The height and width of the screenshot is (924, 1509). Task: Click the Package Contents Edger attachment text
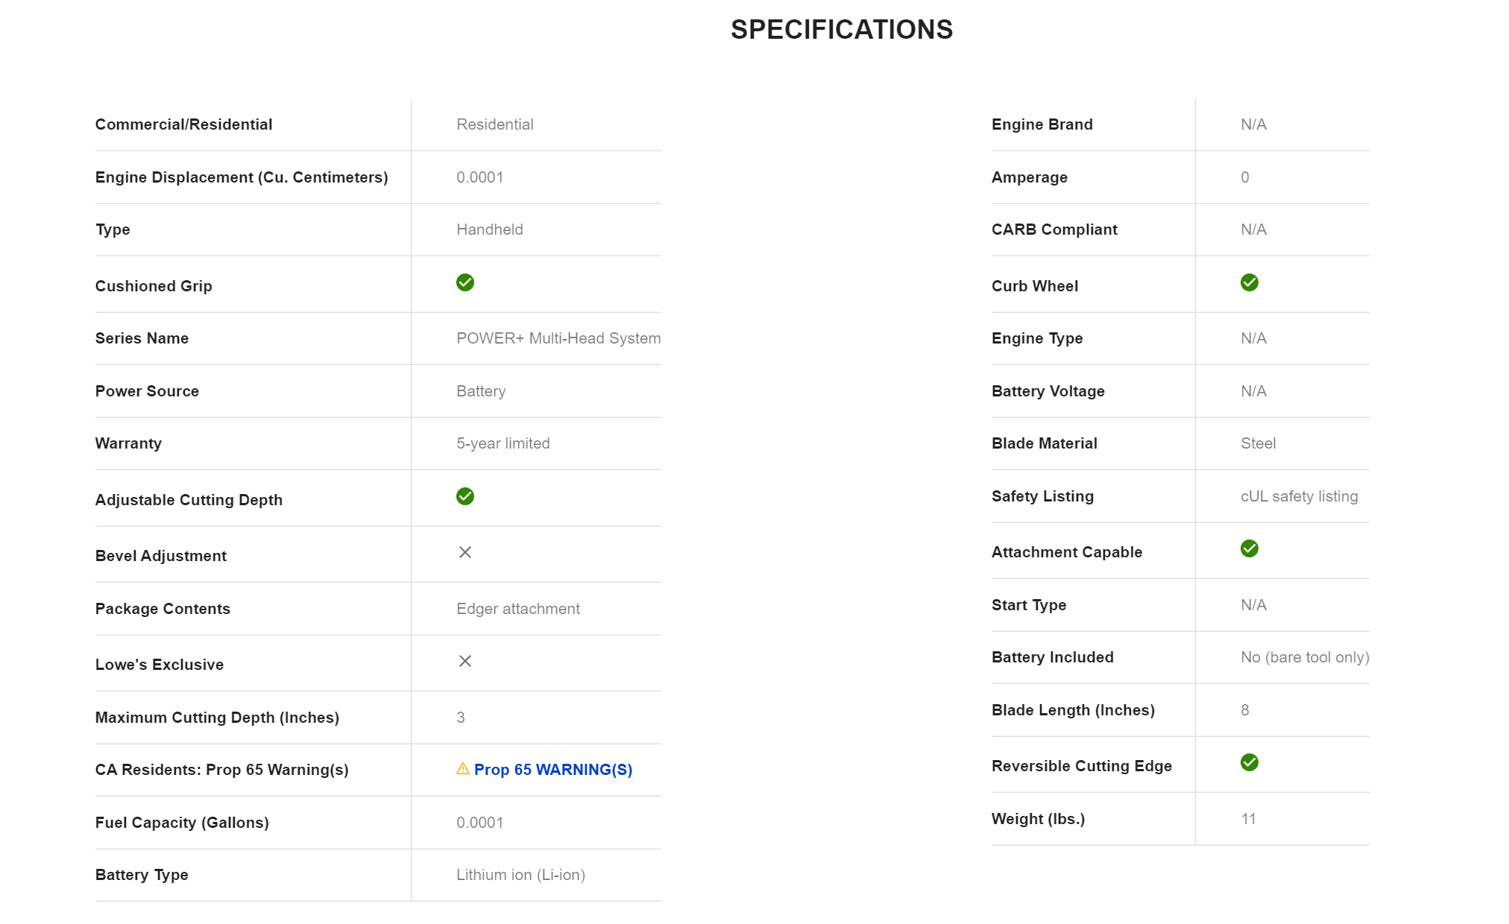(518, 609)
